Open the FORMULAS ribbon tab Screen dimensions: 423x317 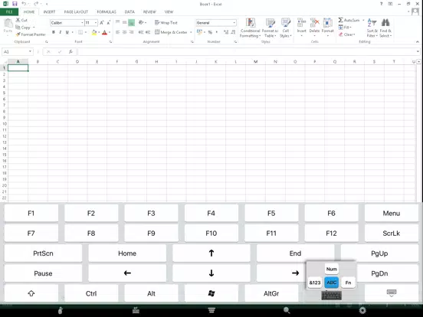point(107,11)
